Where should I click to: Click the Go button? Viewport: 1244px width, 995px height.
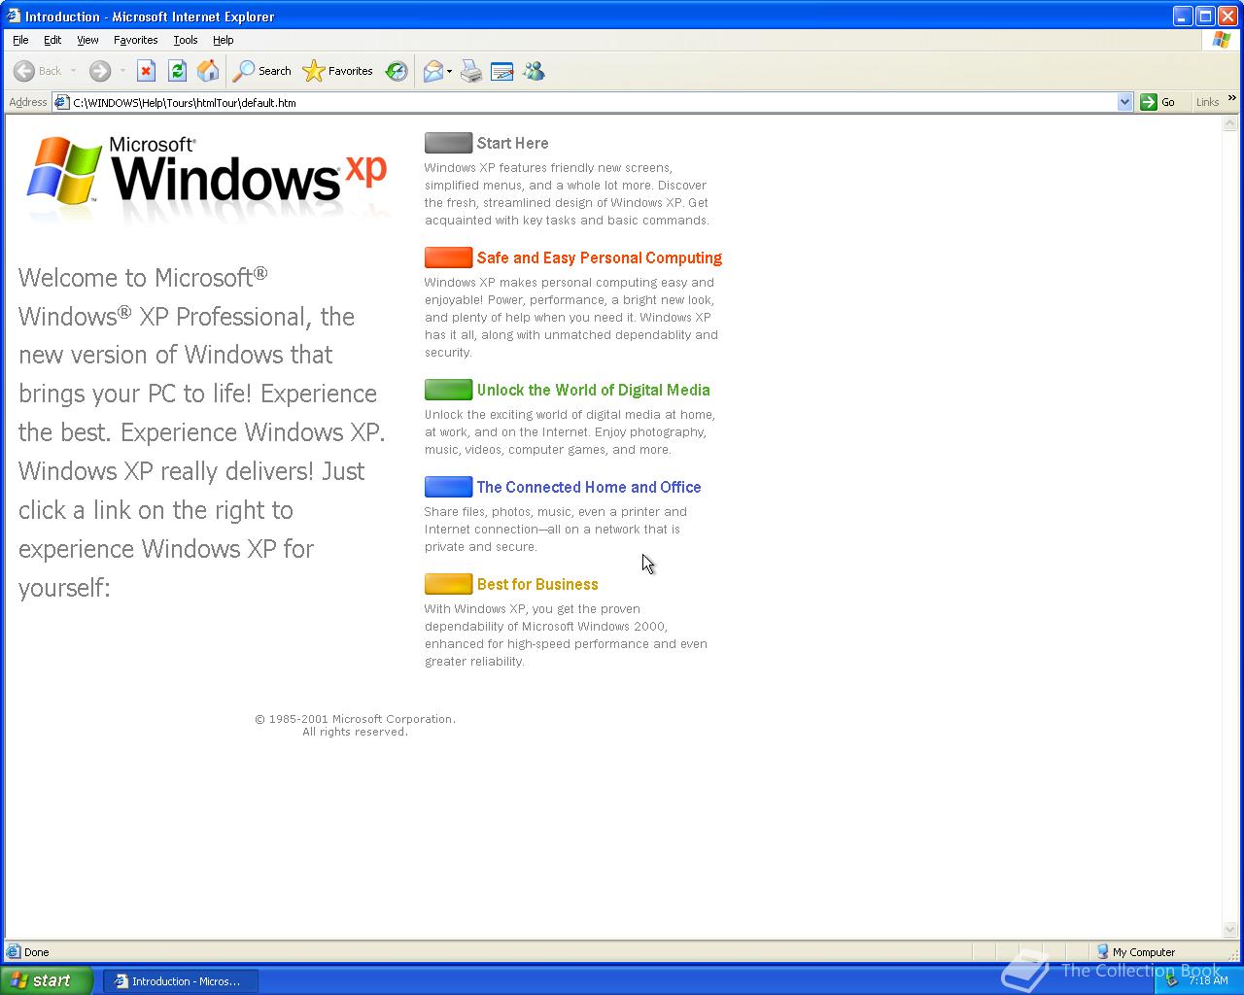(1158, 102)
